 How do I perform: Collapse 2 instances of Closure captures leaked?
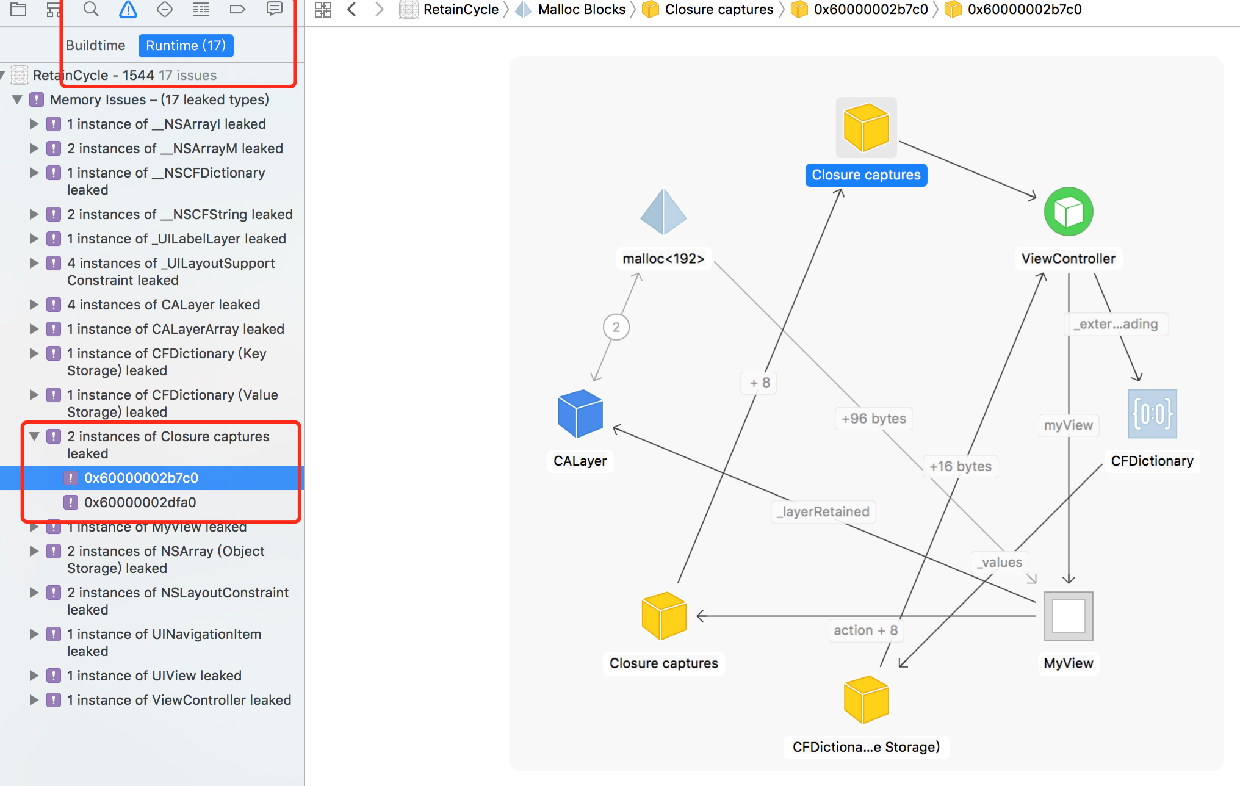coord(34,436)
